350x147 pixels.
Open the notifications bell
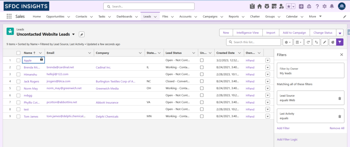click(332, 6)
